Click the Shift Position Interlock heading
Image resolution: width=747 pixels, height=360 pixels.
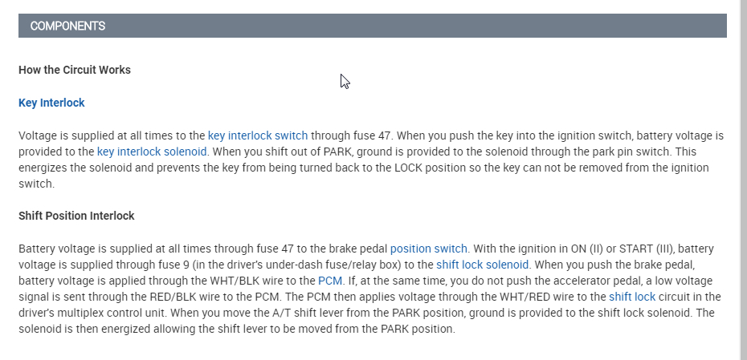tap(76, 216)
